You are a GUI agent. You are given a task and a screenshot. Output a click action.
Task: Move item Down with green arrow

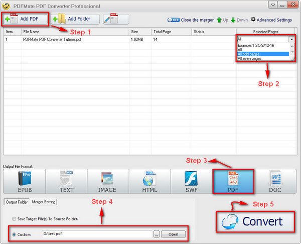tap(239, 20)
